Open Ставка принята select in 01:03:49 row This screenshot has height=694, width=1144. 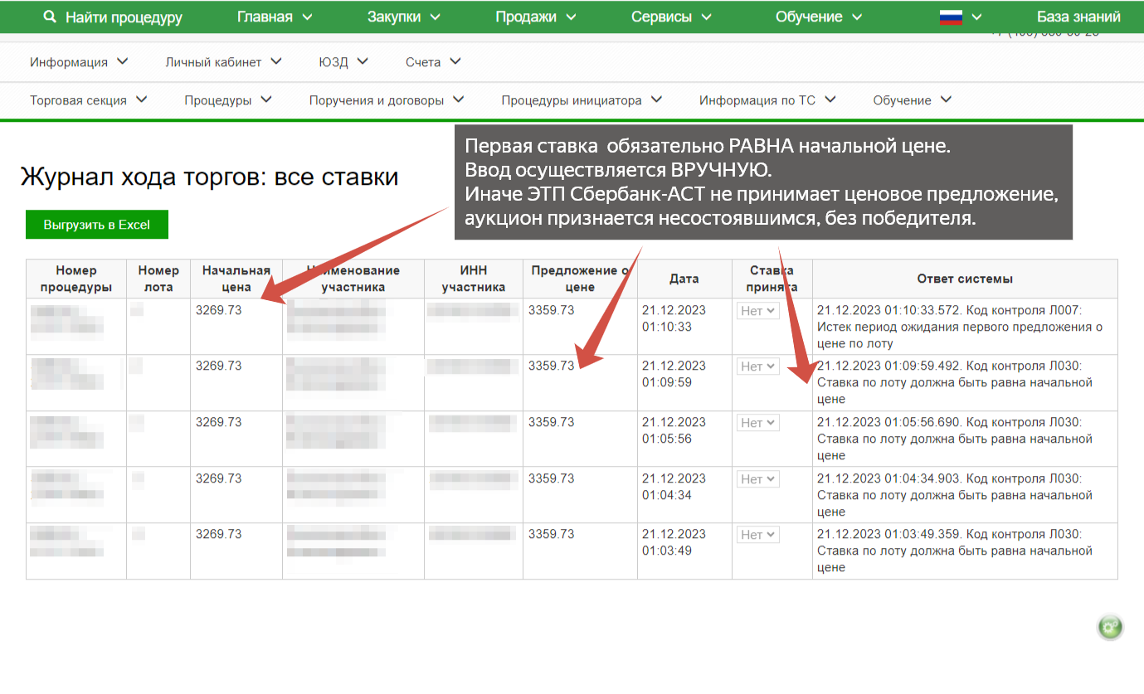(x=758, y=535)
